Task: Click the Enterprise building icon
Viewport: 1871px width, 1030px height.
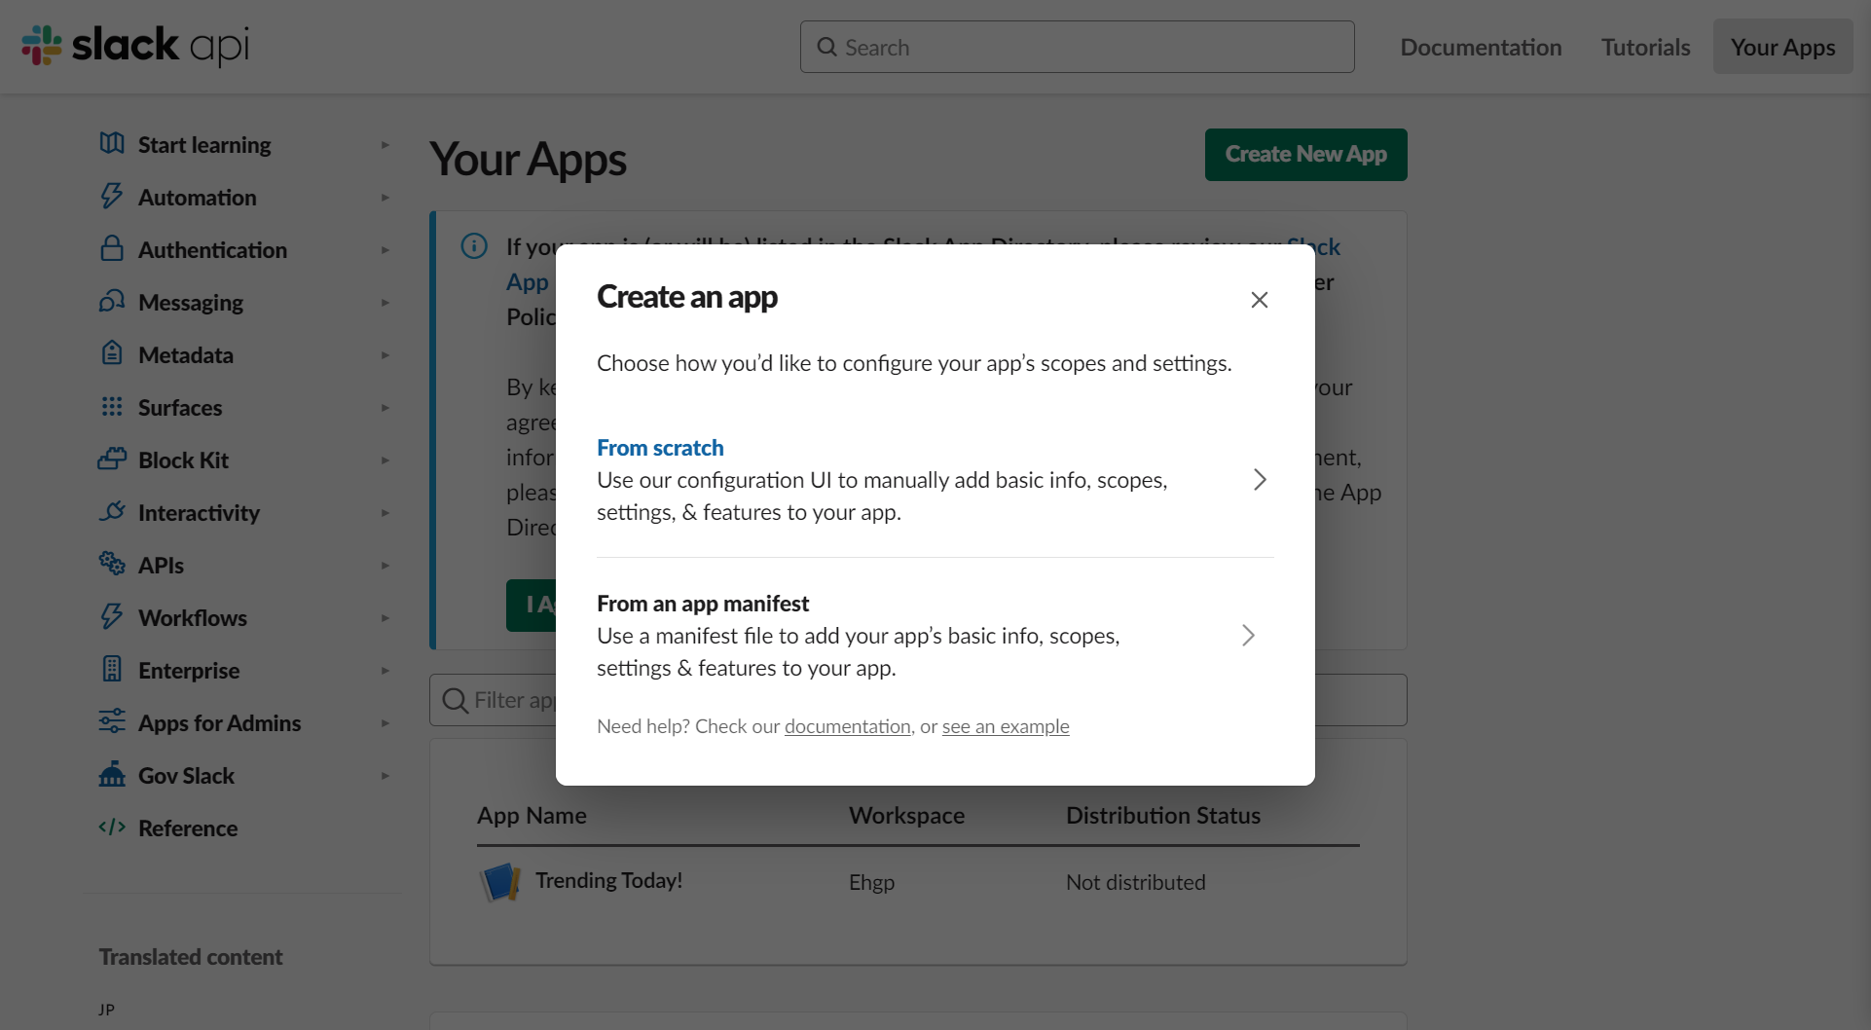Action: 112,669
